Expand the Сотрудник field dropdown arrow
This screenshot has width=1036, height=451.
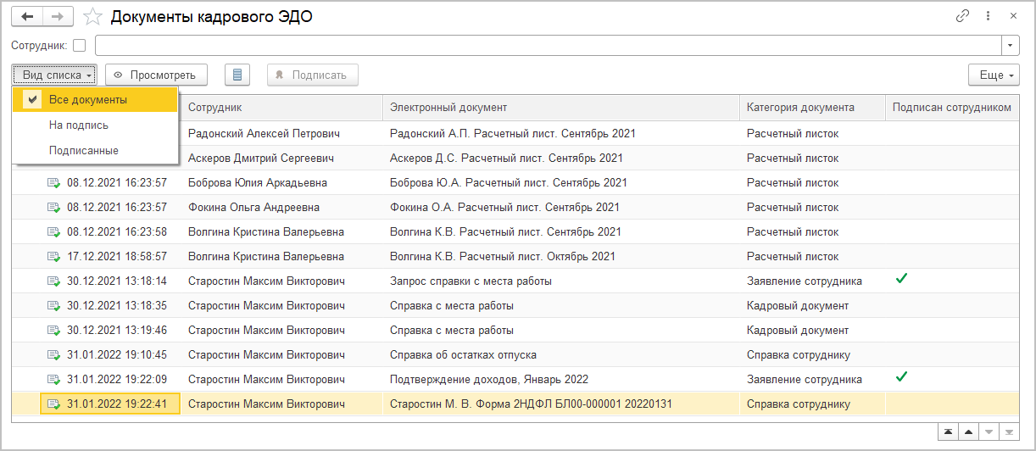[x=1011, y=45]
